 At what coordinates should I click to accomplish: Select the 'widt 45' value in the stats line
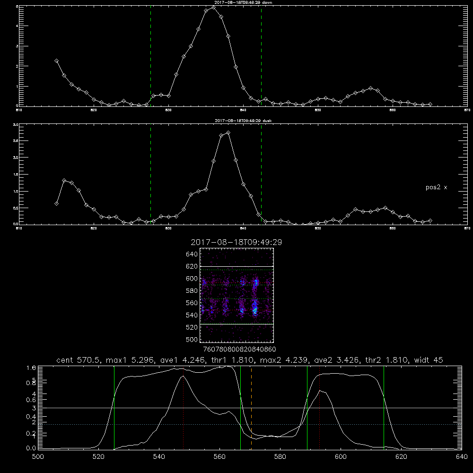pyautogui.click(x=429, y=360)
